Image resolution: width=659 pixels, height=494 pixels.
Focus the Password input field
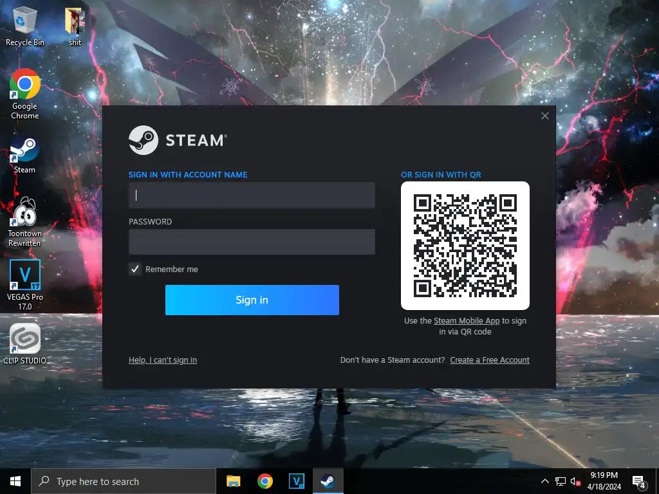[252, 242]
